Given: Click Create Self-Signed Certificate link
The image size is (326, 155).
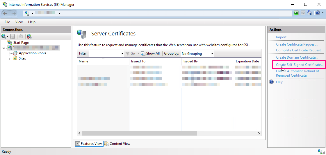Looking at the screenshot, I should 299,64.
